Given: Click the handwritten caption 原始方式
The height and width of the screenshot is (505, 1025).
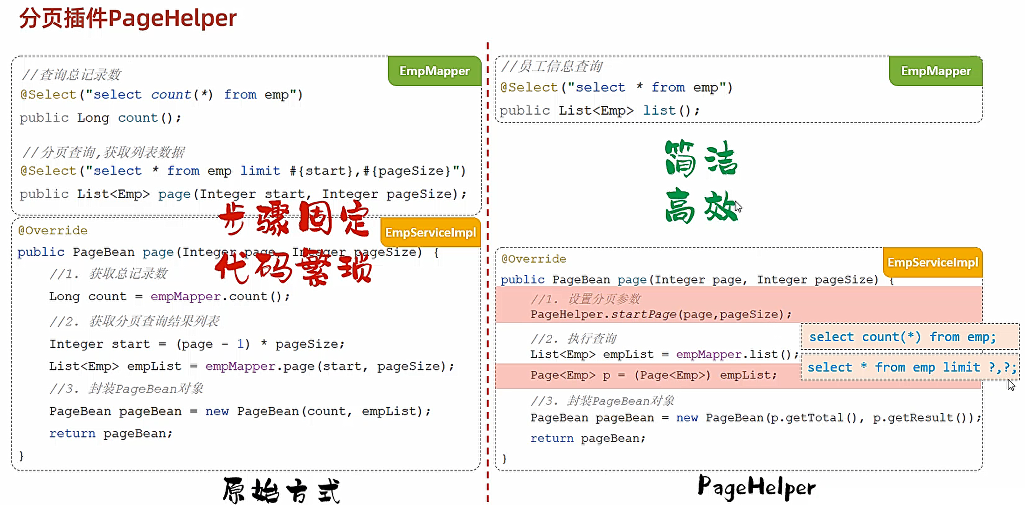Looking at the screenshot, I should (x=281, y=491).
